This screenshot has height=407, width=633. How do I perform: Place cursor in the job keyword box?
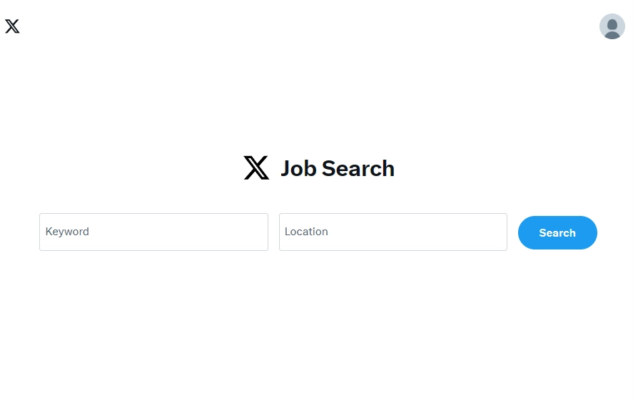click(153, 232)
